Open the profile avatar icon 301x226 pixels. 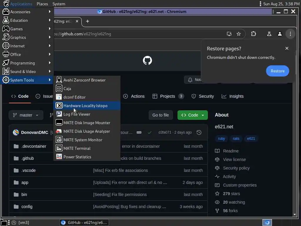pos(280,34)
